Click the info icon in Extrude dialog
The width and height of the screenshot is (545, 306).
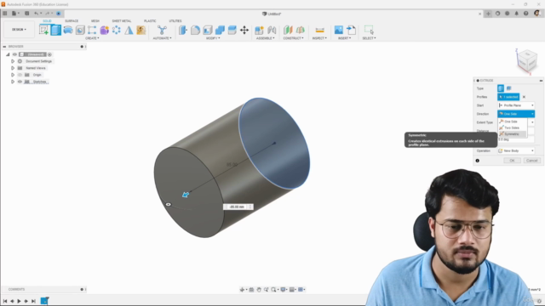(478, 161)
